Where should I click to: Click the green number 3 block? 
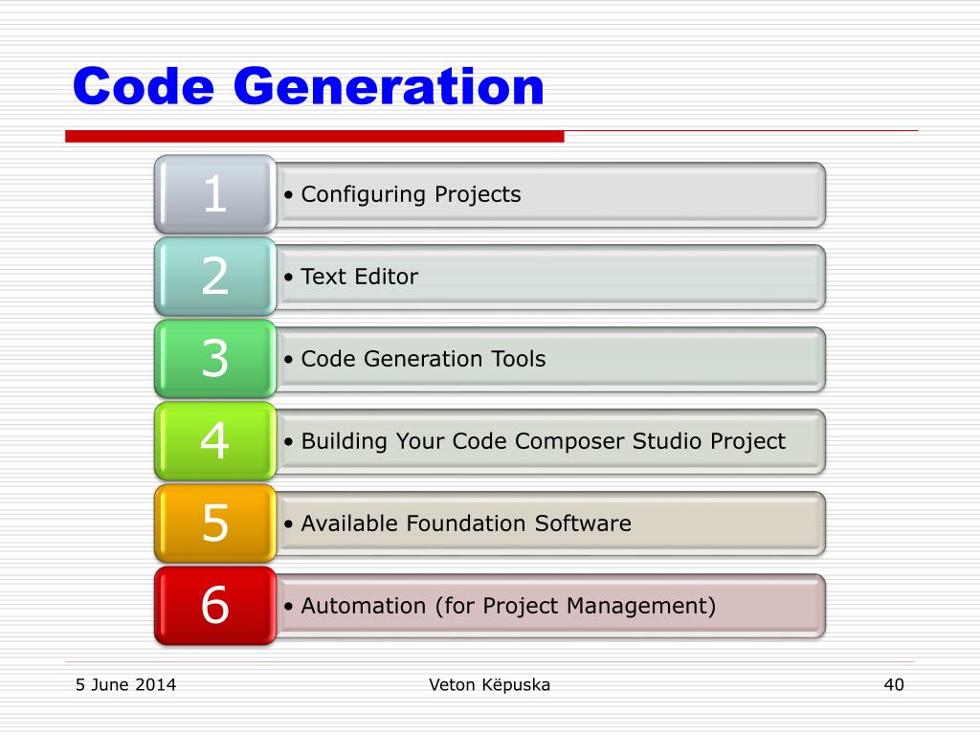[x=215, y=359]
